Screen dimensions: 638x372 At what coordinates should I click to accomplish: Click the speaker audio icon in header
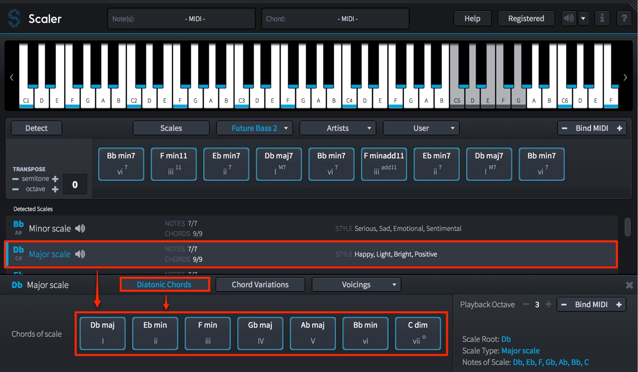coord(569,18)
